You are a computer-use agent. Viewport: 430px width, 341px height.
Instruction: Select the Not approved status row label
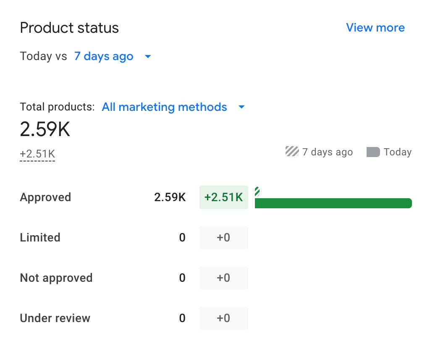point(56,278)
